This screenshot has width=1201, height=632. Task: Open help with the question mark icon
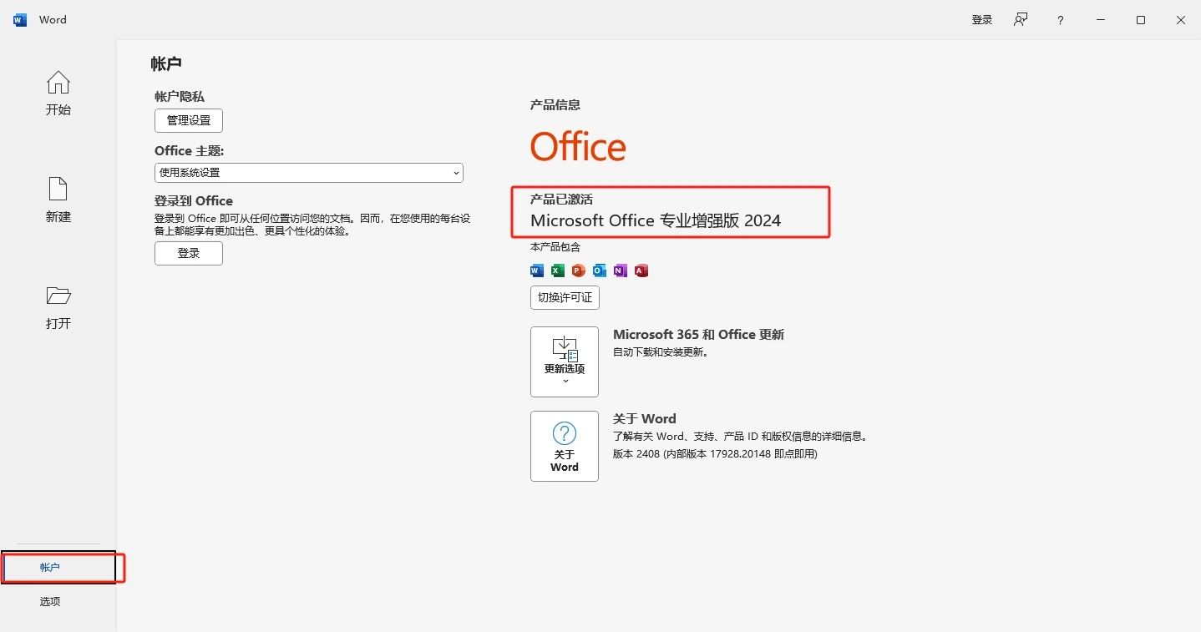[1060, 20]
